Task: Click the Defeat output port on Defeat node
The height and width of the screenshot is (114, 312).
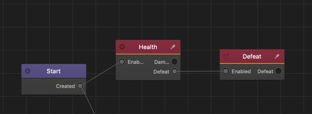Action: coord(278,71)
